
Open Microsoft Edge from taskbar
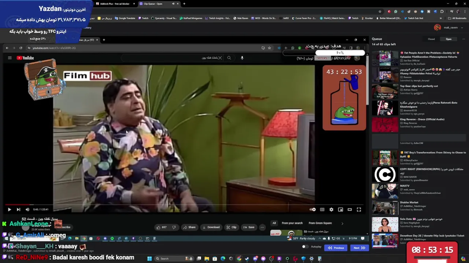[223, 259]
